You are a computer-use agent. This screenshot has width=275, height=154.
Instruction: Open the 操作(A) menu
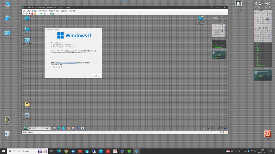click(34, 11)
